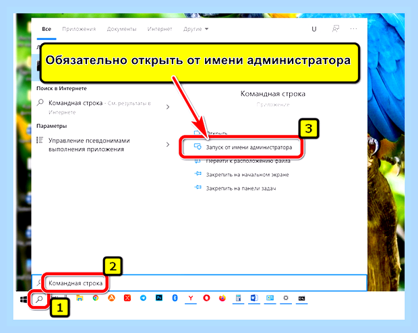Select the Все tab

47,29
